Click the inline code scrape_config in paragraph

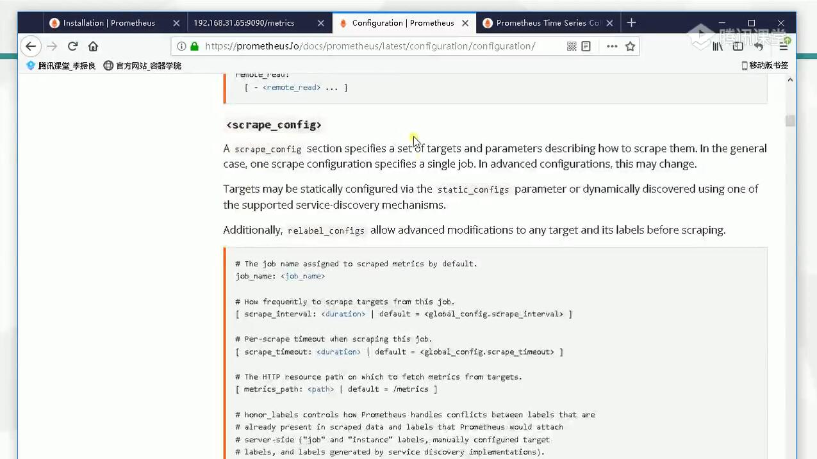pyautogui.click(x=268, y=149)
